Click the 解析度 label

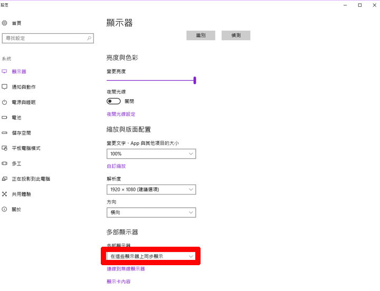pos(113,179)
